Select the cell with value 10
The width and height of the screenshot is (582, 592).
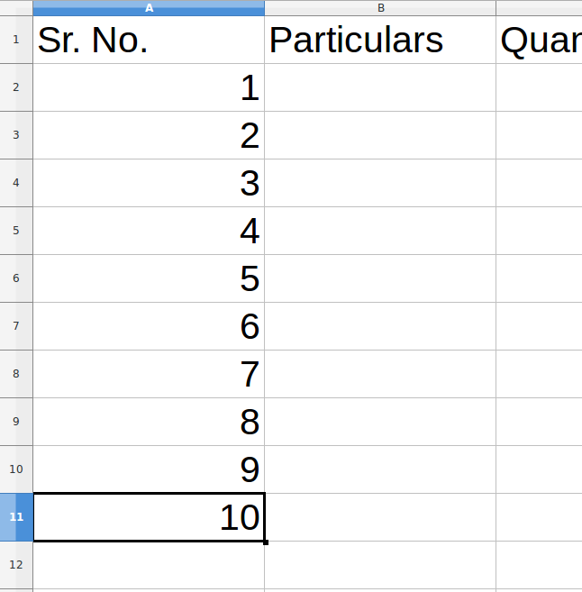pos(149,517)
